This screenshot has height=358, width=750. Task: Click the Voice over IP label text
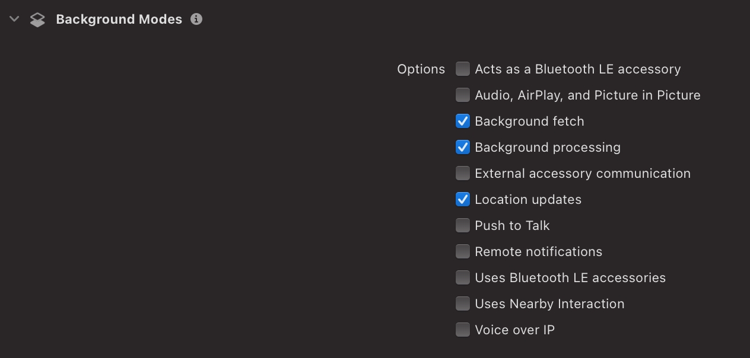(514, 330)
